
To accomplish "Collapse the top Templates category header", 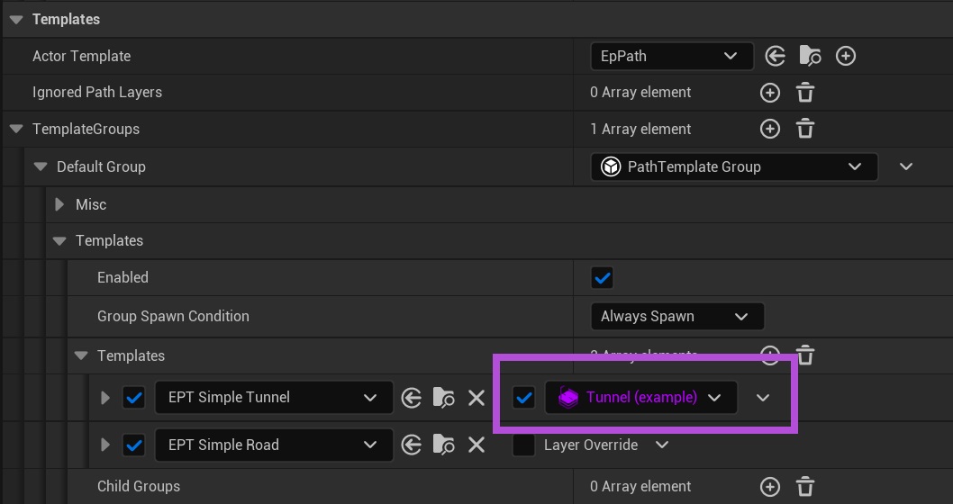I will point(16,19).
